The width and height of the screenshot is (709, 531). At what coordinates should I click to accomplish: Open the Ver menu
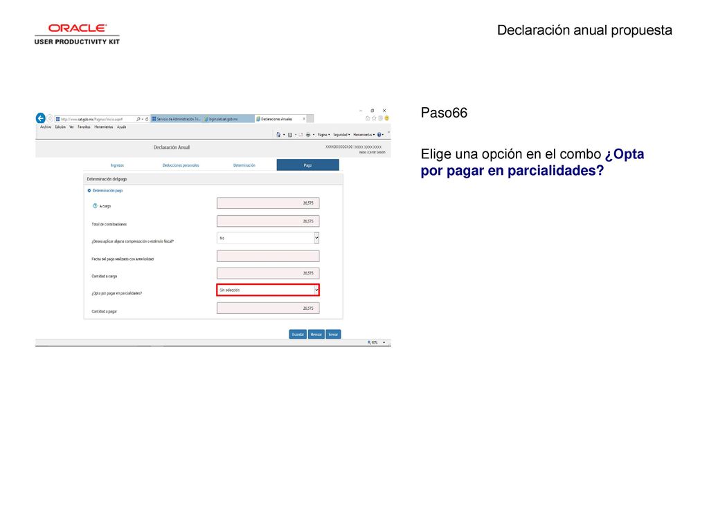(71, 127)
